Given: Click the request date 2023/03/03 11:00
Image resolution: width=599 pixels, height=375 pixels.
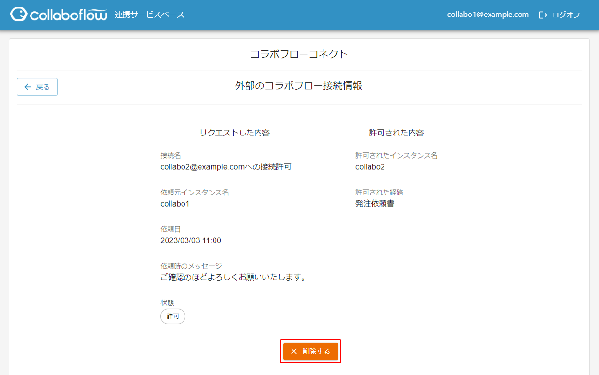Looking at the screenshot, I should coord(191,240).
